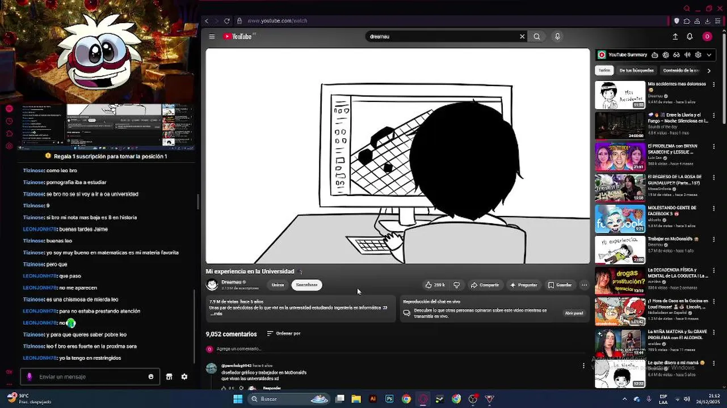Click 'Abrir panel' for live chat replay
The width and height of the screenshot is (727, 408).
[574, 313]
